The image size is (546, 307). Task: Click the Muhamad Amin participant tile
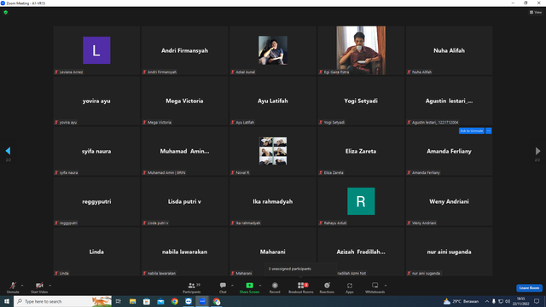coord(184,151)
